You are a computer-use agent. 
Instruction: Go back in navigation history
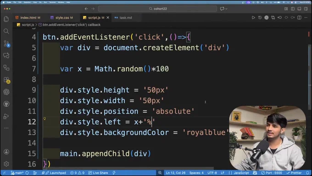tap(86, 9)
